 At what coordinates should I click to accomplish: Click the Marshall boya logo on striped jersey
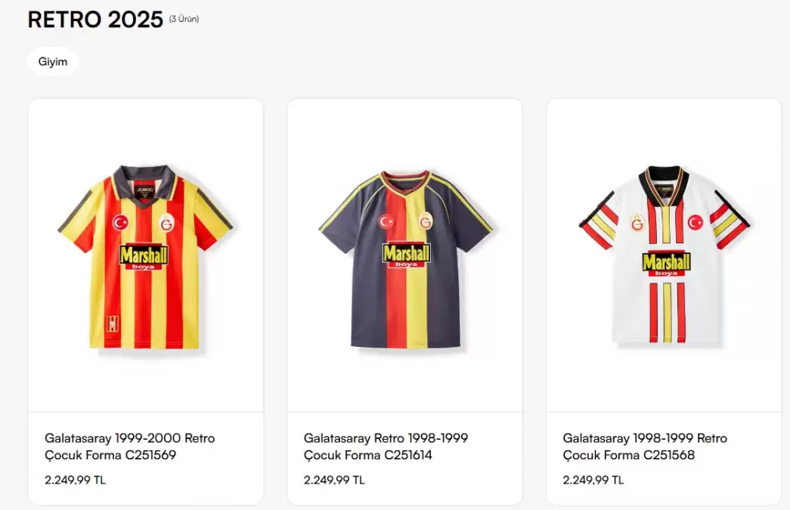[144, 258]
